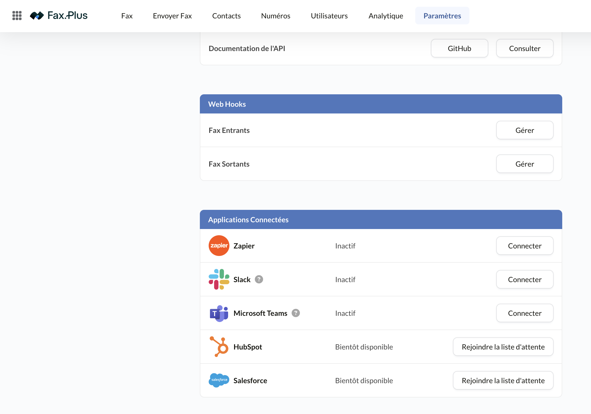The image size is (591, 414).
Task: Click Bientôt disponible status for Salesforce
Action: pyautogui.click(x=364, y=381)
